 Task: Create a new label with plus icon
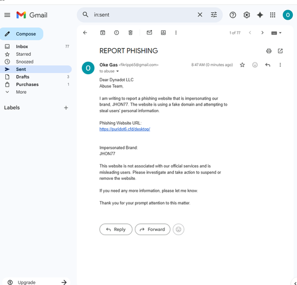pos(66,107)
